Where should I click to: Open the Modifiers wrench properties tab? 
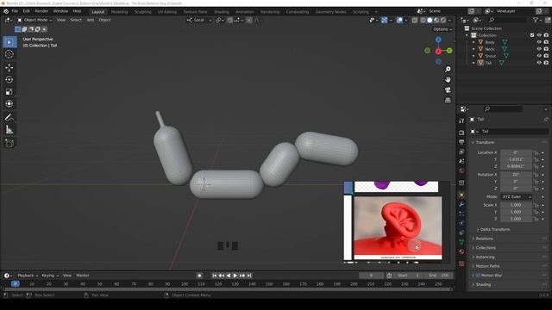coord(461,204)
